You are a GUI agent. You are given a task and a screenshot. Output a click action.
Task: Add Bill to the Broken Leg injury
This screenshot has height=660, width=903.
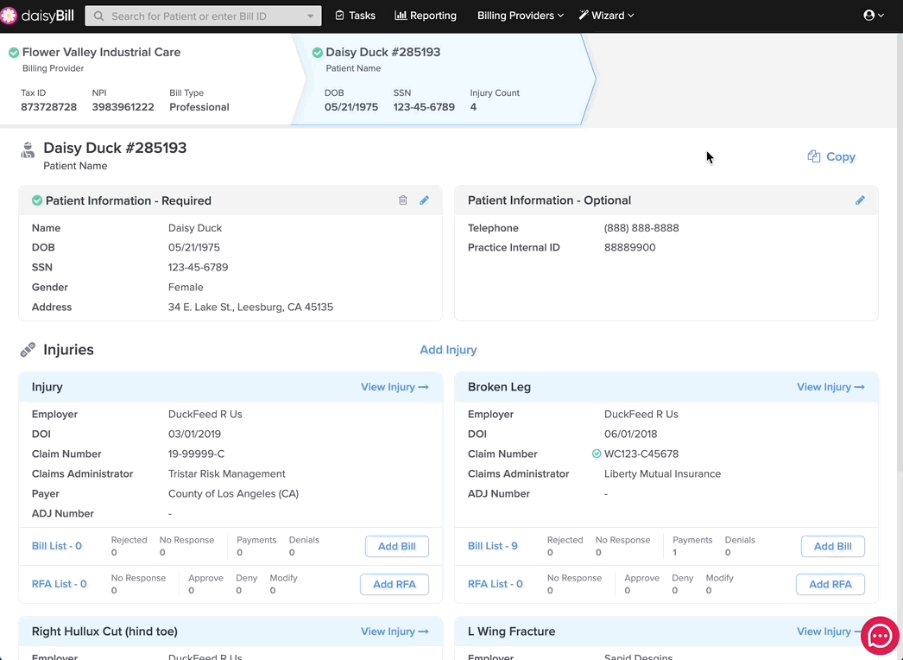(x=833, y=547)
